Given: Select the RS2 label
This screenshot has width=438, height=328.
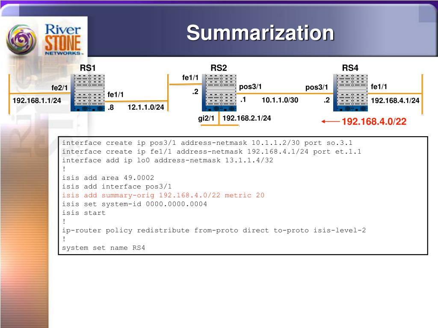Looking at the screenshot, I should [219, 68].
